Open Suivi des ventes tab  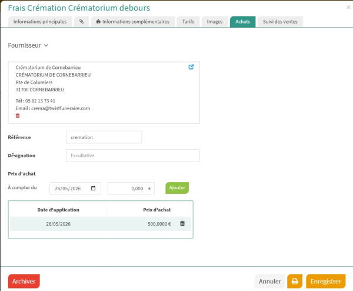[x=280, y=22]
